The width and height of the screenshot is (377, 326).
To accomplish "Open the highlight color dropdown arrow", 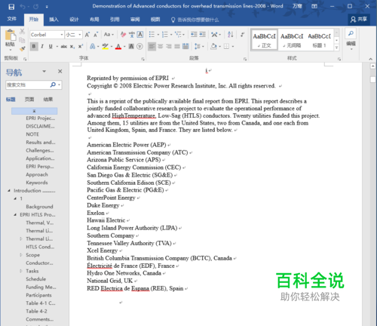I will (111, 47).
